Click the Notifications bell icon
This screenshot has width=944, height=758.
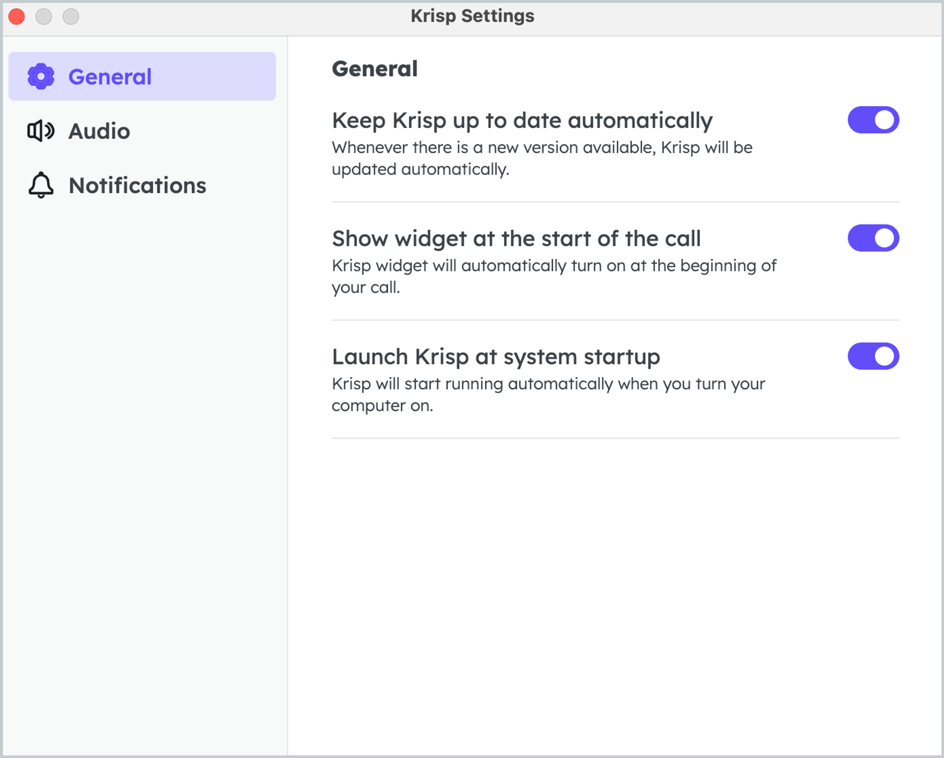[41, 185]
